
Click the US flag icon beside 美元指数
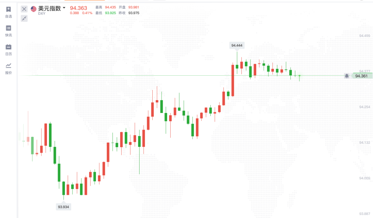[x=34, y=9]
